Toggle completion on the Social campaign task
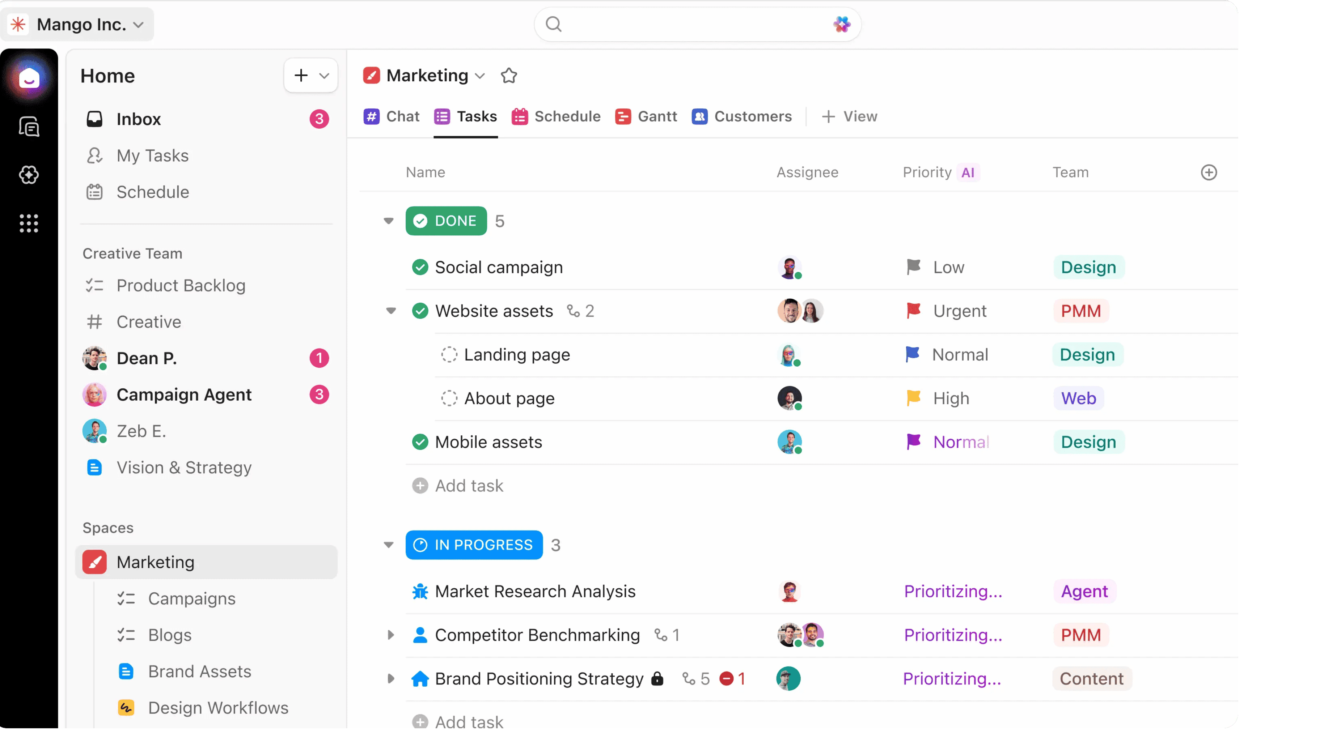1320x742 pixels. click(x=420, y=267)
